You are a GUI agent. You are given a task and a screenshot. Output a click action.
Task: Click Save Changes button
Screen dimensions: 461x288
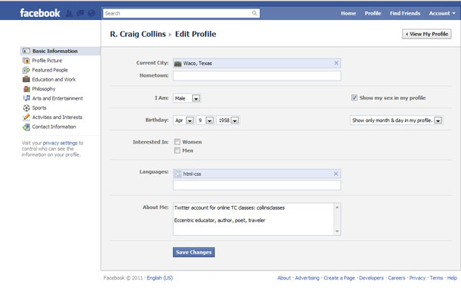[194, 252]
